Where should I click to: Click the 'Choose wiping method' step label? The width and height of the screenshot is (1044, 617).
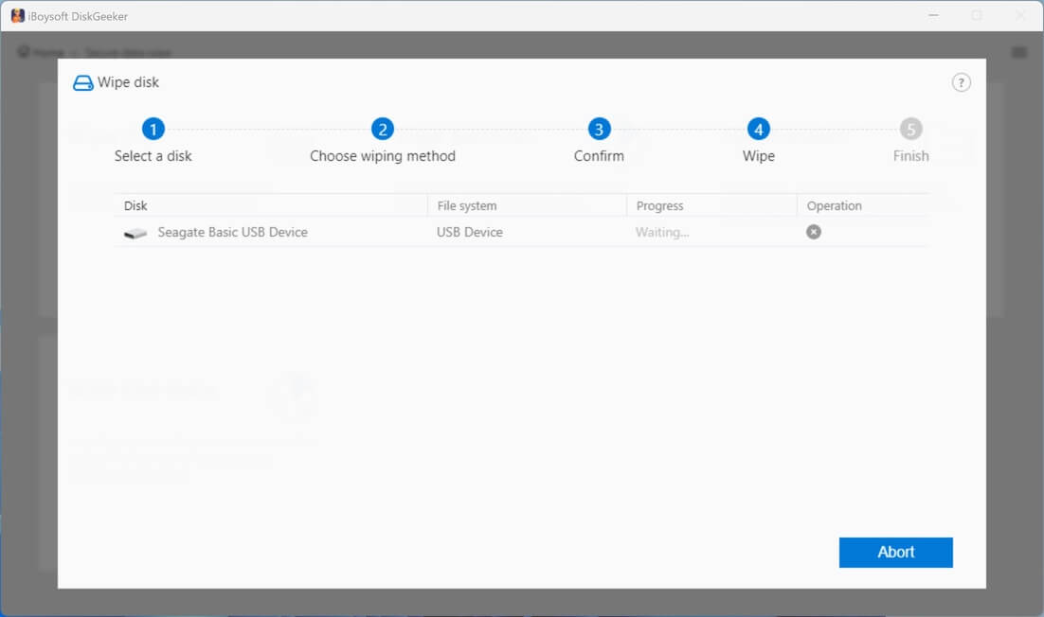(382, 156)
